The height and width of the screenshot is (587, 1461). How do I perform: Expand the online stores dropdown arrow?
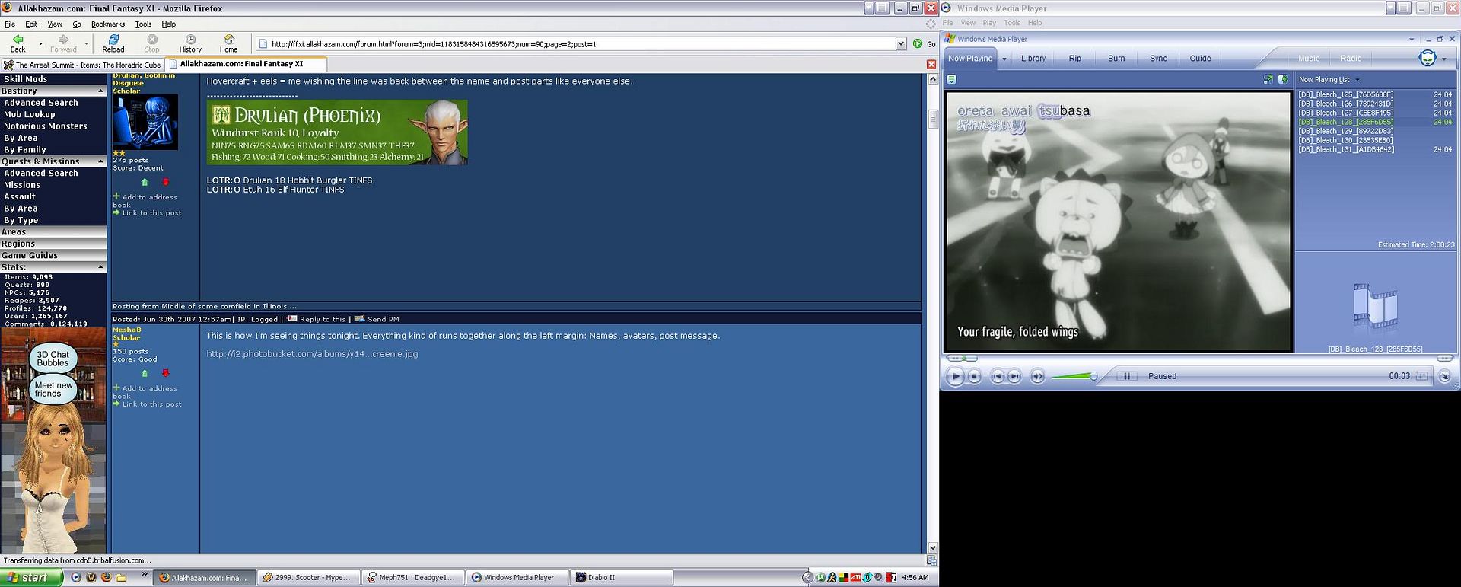coord(1444,59)
